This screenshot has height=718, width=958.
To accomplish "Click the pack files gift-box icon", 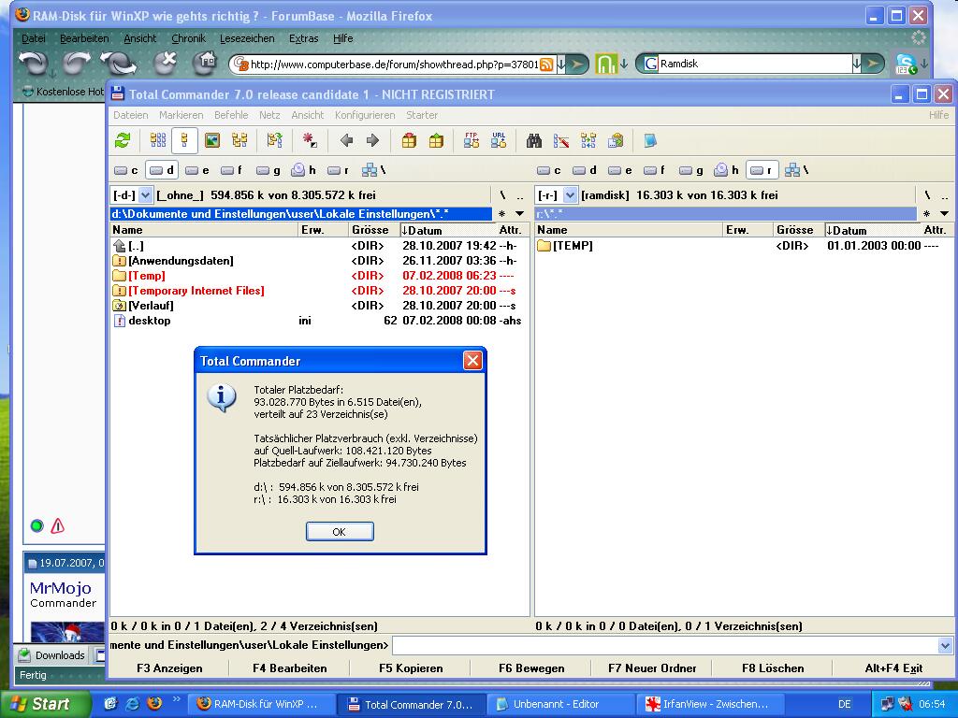I will [x=409, y=141].
